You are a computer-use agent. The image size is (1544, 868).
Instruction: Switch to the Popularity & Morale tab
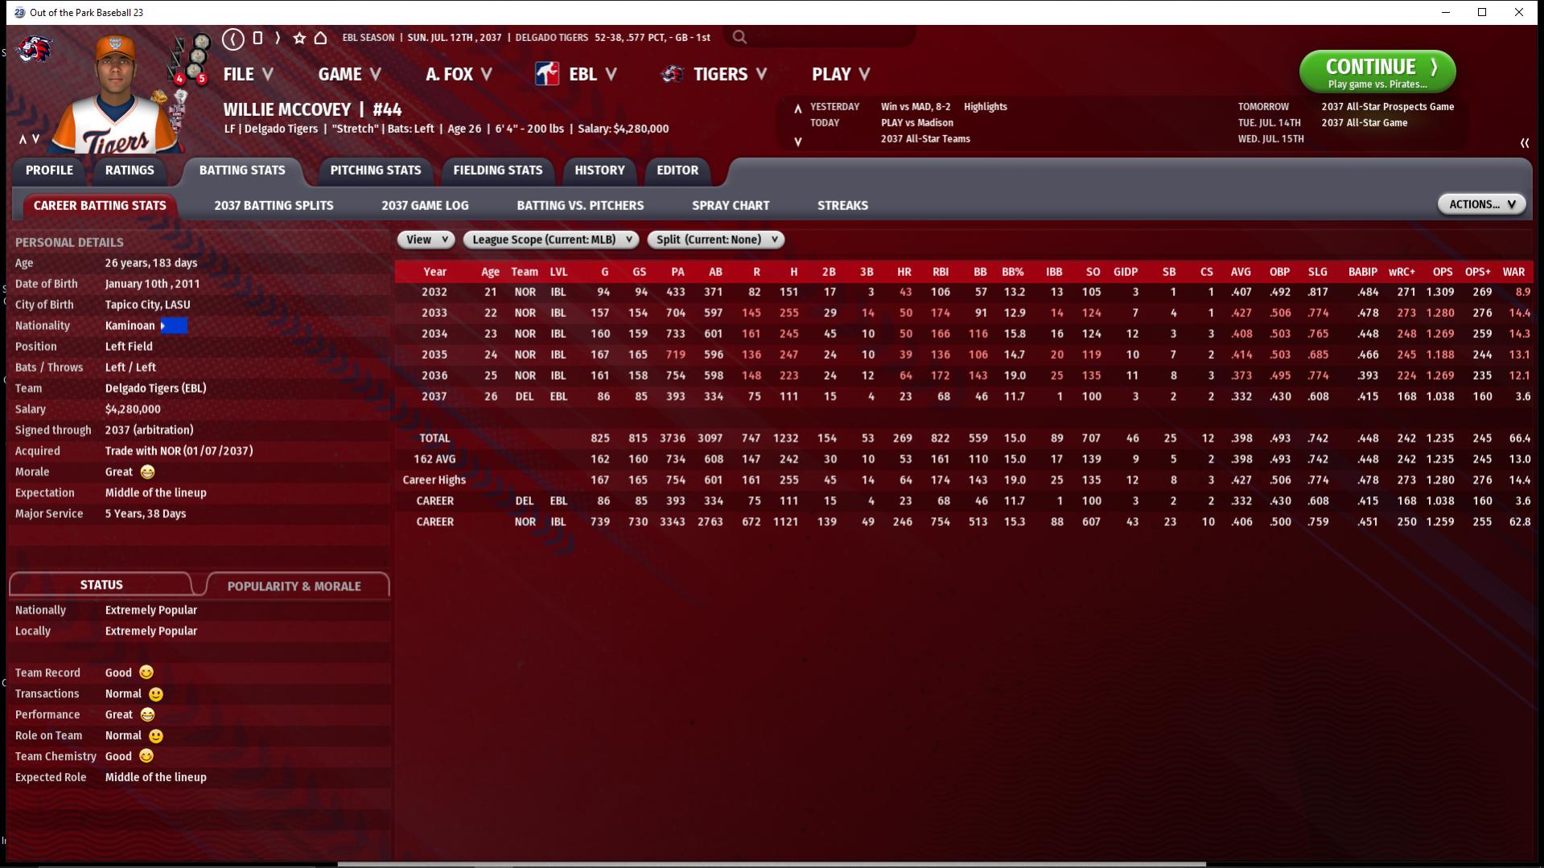pos(294,586)
